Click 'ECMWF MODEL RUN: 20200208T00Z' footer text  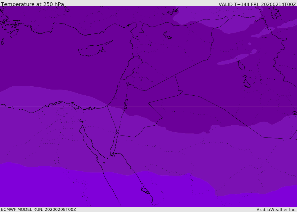click(39, 210)
